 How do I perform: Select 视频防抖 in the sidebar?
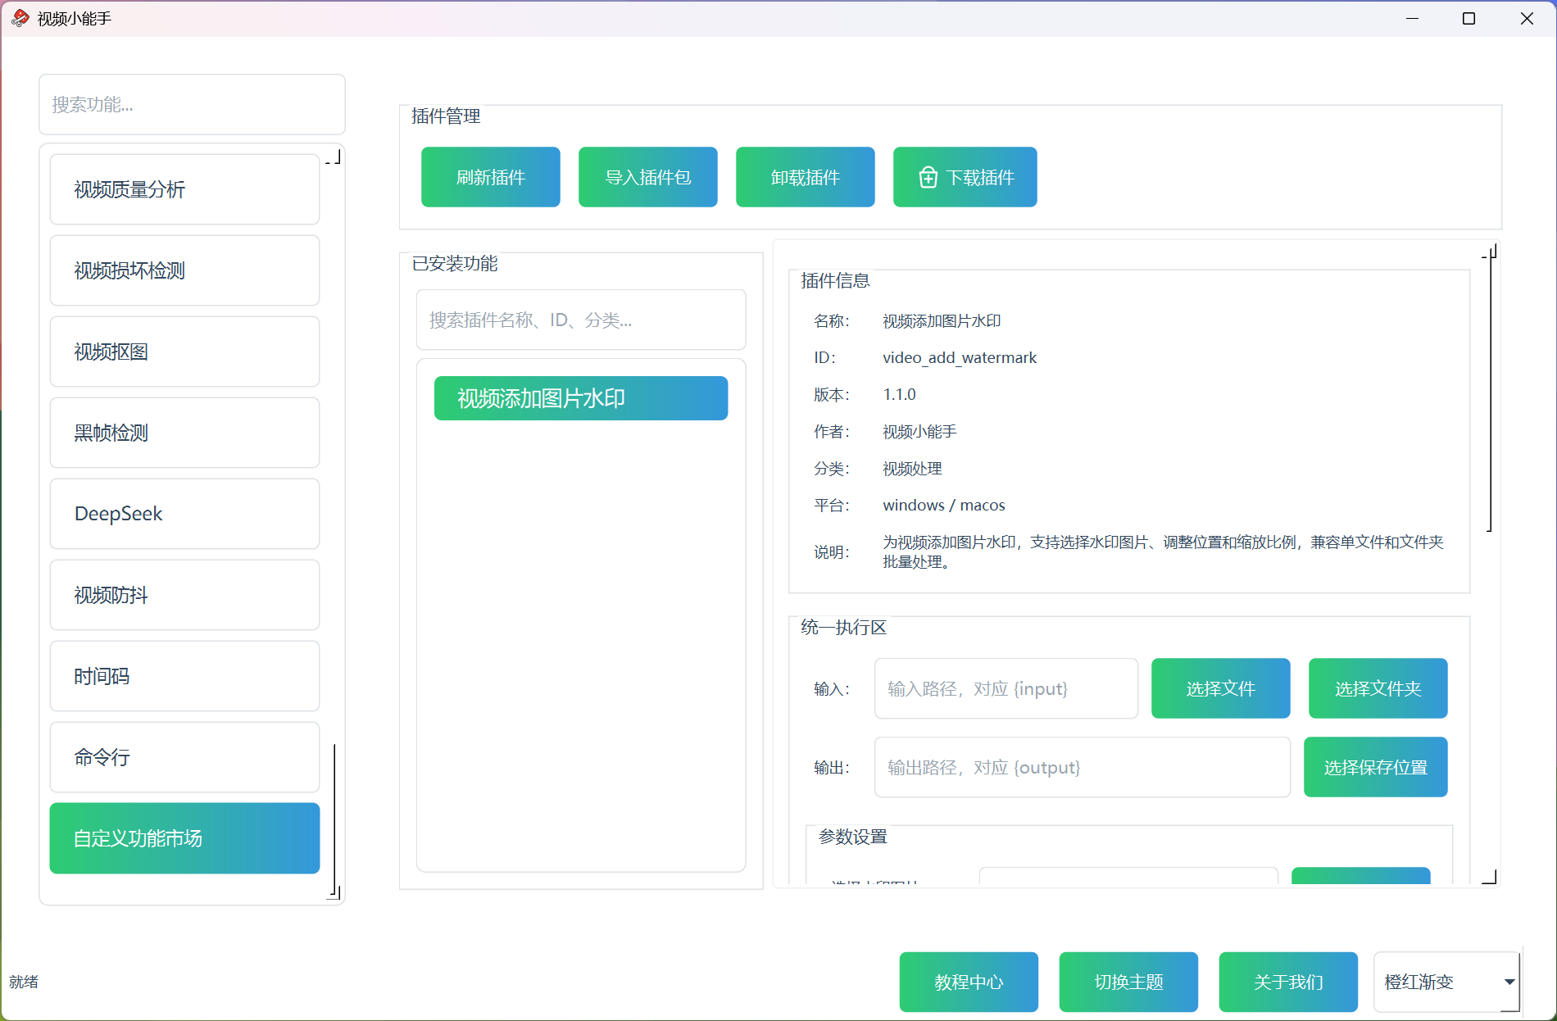pos(184,595)
